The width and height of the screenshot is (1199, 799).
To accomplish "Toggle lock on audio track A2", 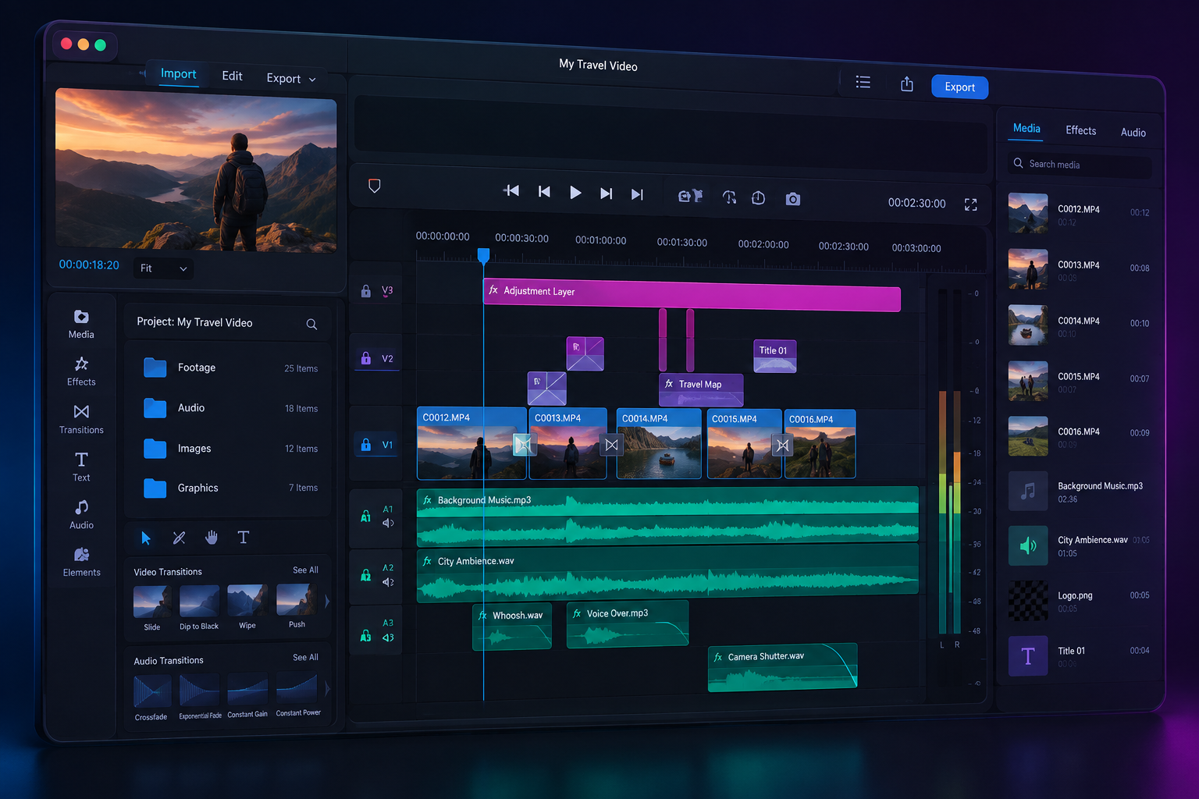I will pos(365,575).
